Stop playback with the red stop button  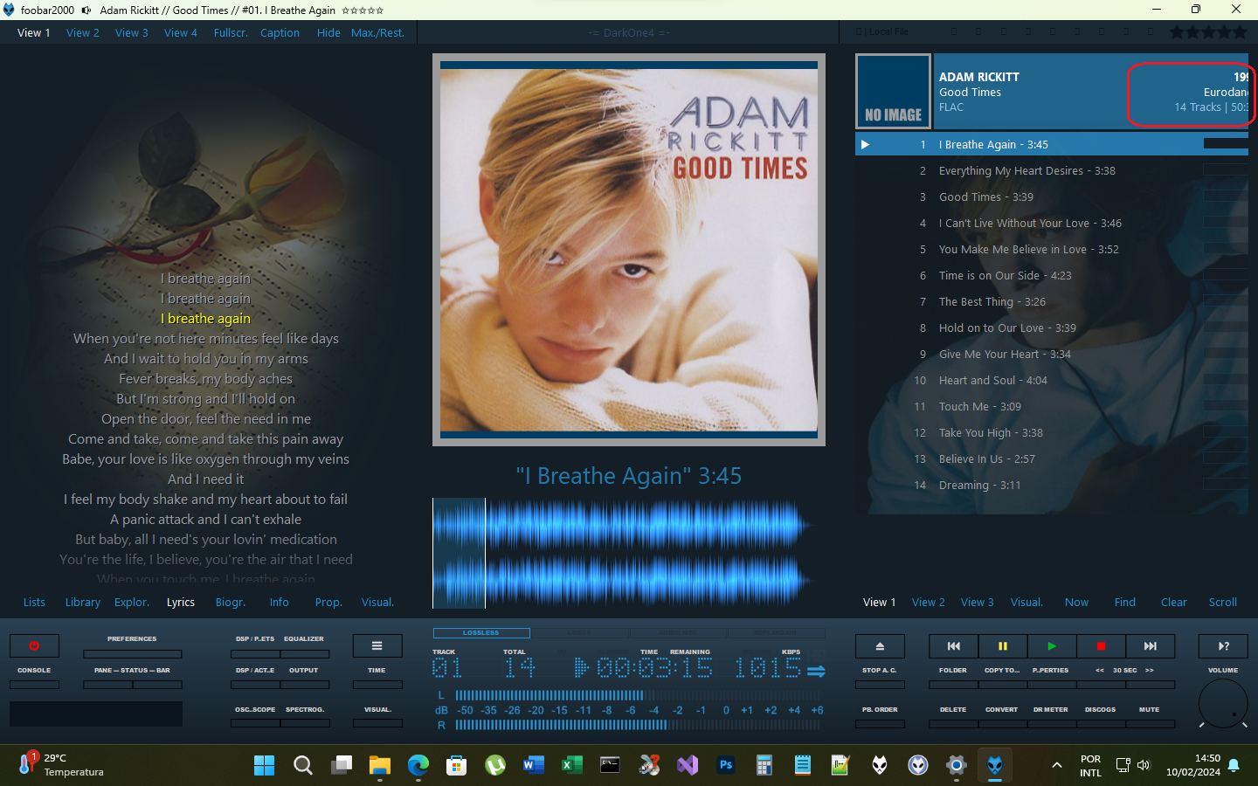coord(1101,646)
